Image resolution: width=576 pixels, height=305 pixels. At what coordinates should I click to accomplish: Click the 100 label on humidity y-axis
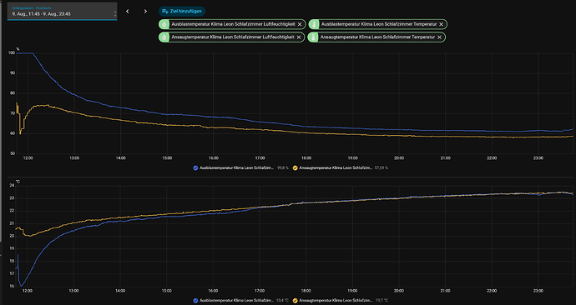12,52
